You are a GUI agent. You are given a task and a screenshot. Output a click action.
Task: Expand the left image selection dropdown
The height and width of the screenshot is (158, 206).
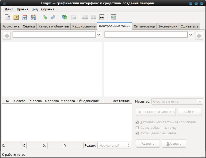(x=98, y=35)
